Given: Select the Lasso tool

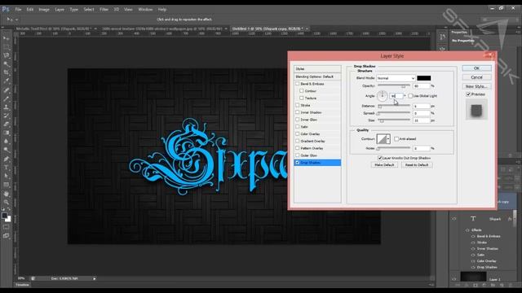Looking at the screenshot, I should (7, 55).
